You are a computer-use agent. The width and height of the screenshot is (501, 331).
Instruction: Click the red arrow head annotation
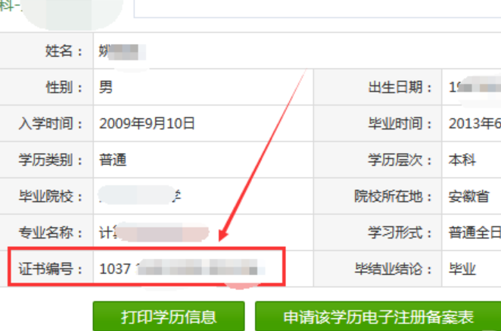(x=223, y=235)
